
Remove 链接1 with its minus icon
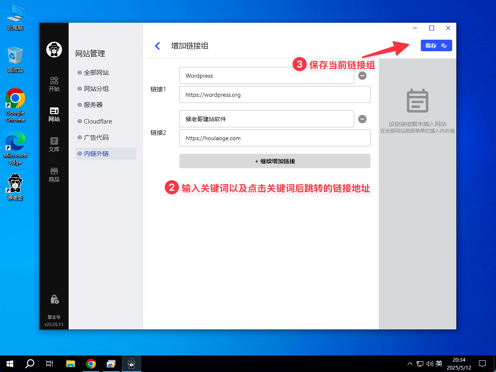point(362,76)
